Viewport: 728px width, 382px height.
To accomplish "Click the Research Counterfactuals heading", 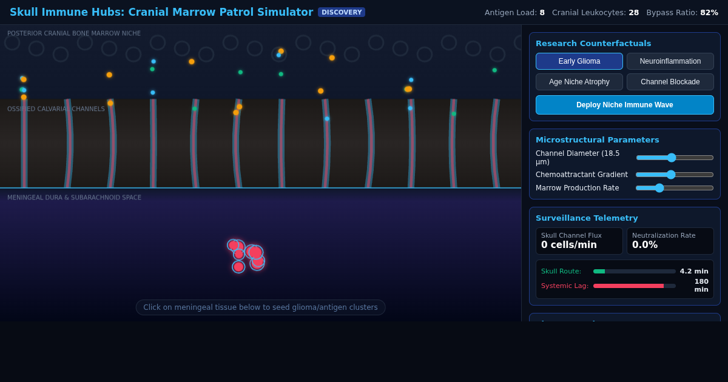I will coord(593,44).
